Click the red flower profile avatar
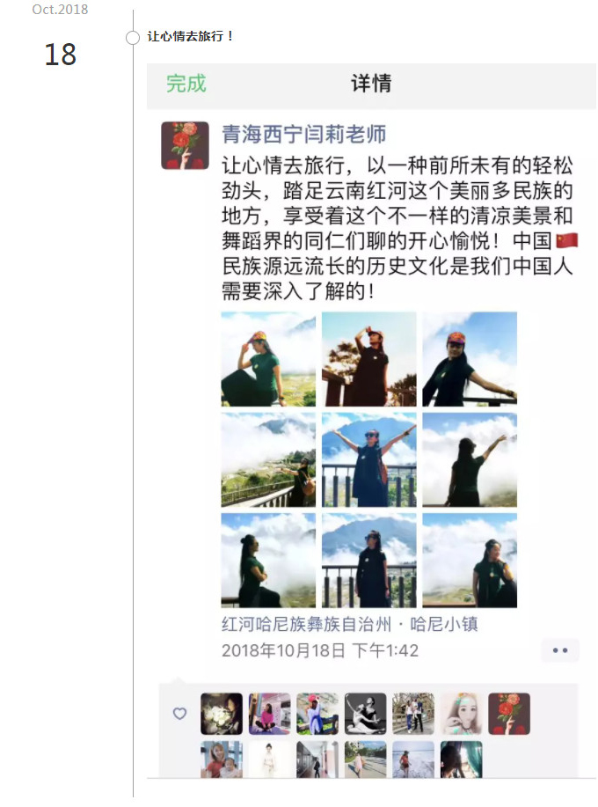The image size is (598, 807). 185,146
